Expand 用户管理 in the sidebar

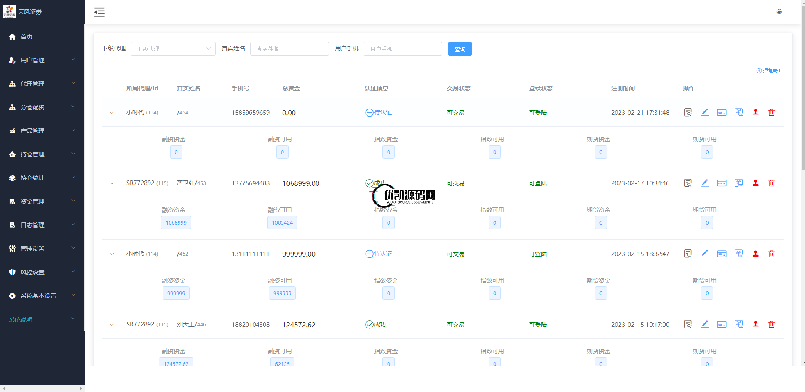(x=42, y=60)
